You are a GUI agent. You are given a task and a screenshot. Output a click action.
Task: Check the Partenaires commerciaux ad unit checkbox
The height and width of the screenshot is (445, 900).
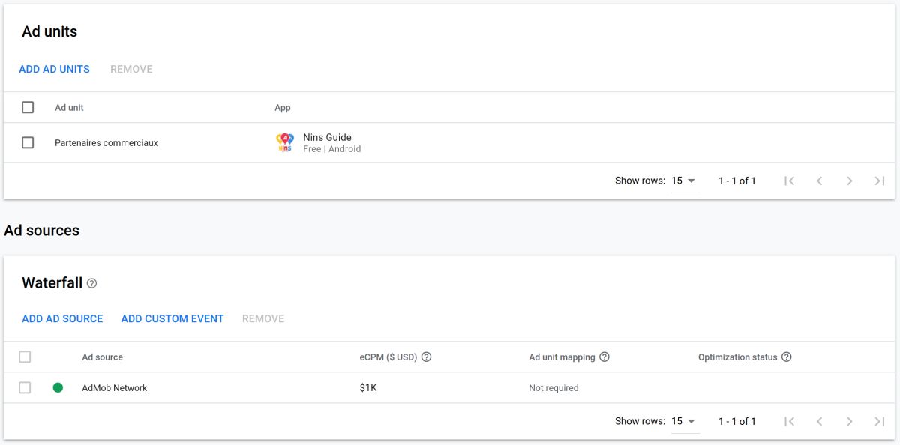pos(28,142)
